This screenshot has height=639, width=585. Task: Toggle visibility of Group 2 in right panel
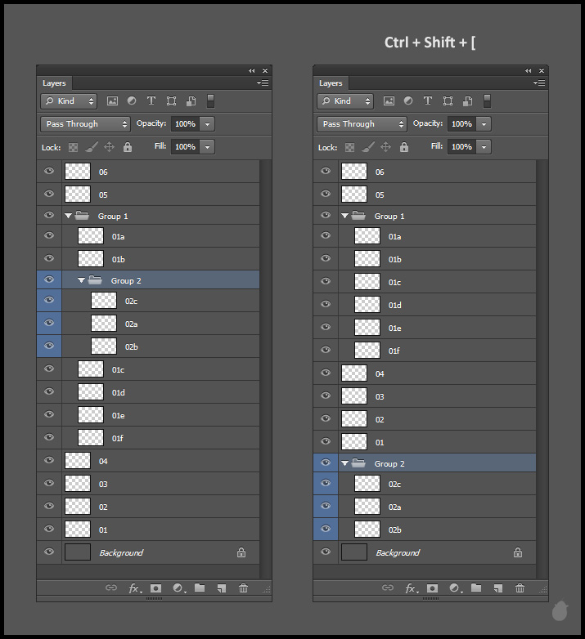tap(326, 463)
